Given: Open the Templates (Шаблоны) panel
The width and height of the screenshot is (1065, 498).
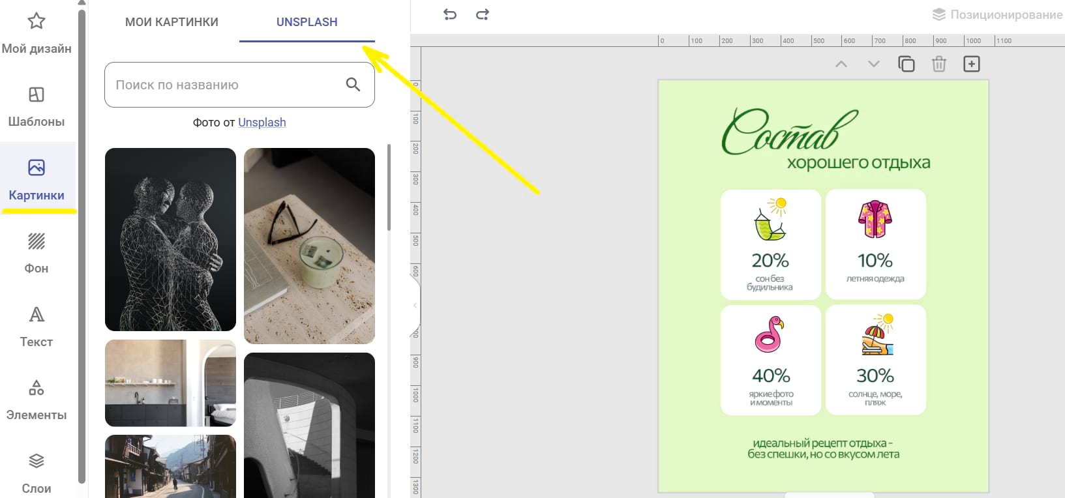Looking at the screenshot, I should (37, 106).
